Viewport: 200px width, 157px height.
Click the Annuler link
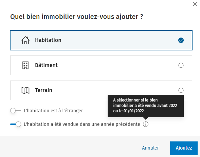[x=150, y=148]
